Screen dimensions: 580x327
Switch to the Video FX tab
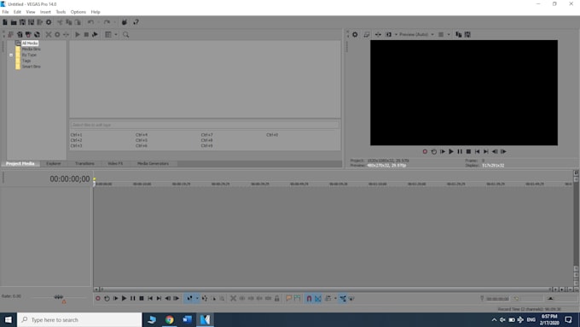115,163
